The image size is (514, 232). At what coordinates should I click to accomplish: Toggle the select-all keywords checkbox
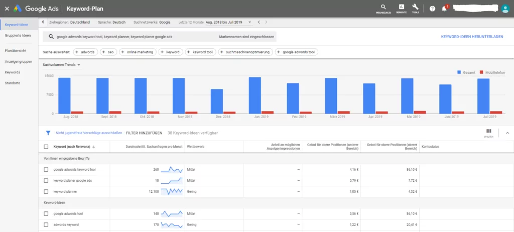click(x=46, y=147)
